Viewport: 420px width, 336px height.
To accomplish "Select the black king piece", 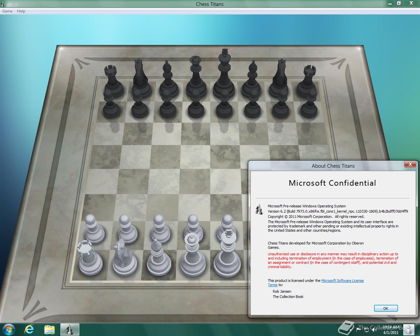I will [224, 75].
